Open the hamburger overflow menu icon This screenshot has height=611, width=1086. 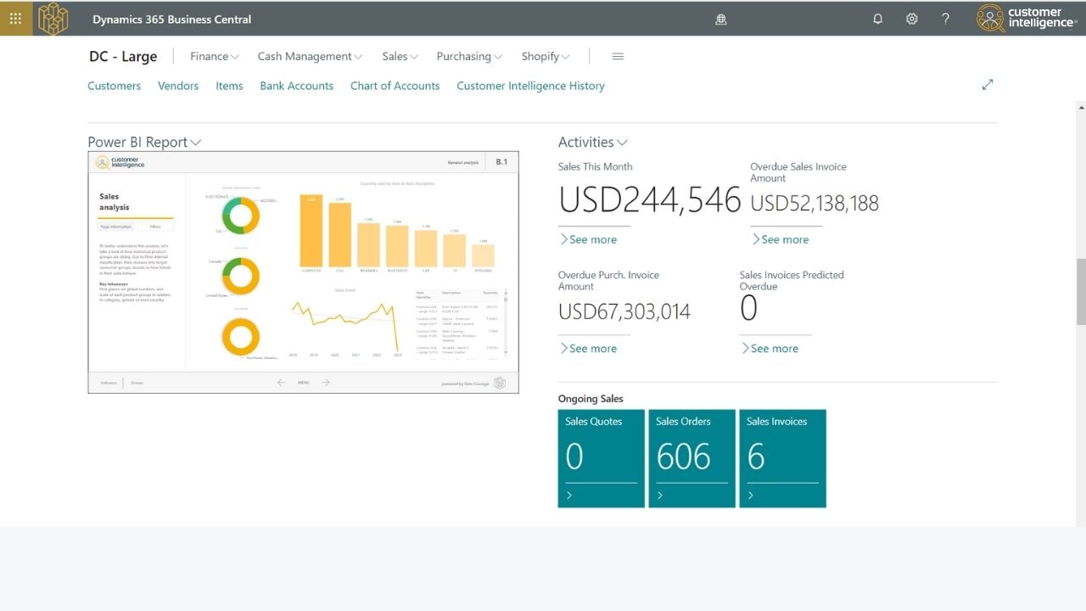(x=618, y=57)
